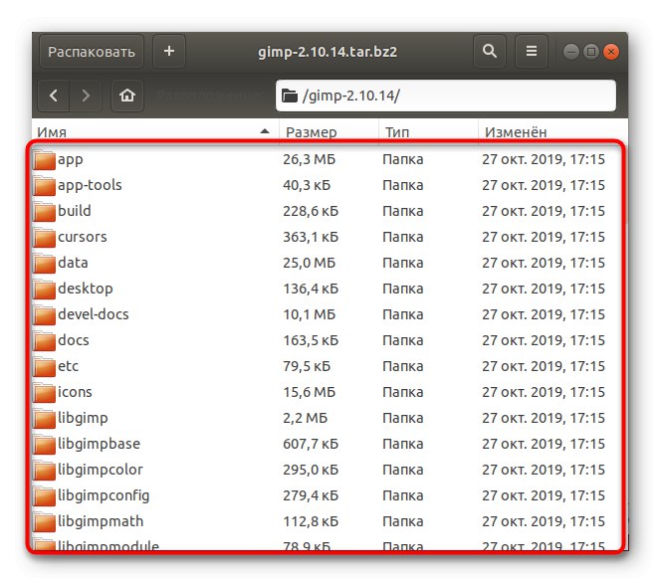Click the docs folder name
Image resolution: width=661 pixels, height=583 pixels.
(x=74, y=340)
